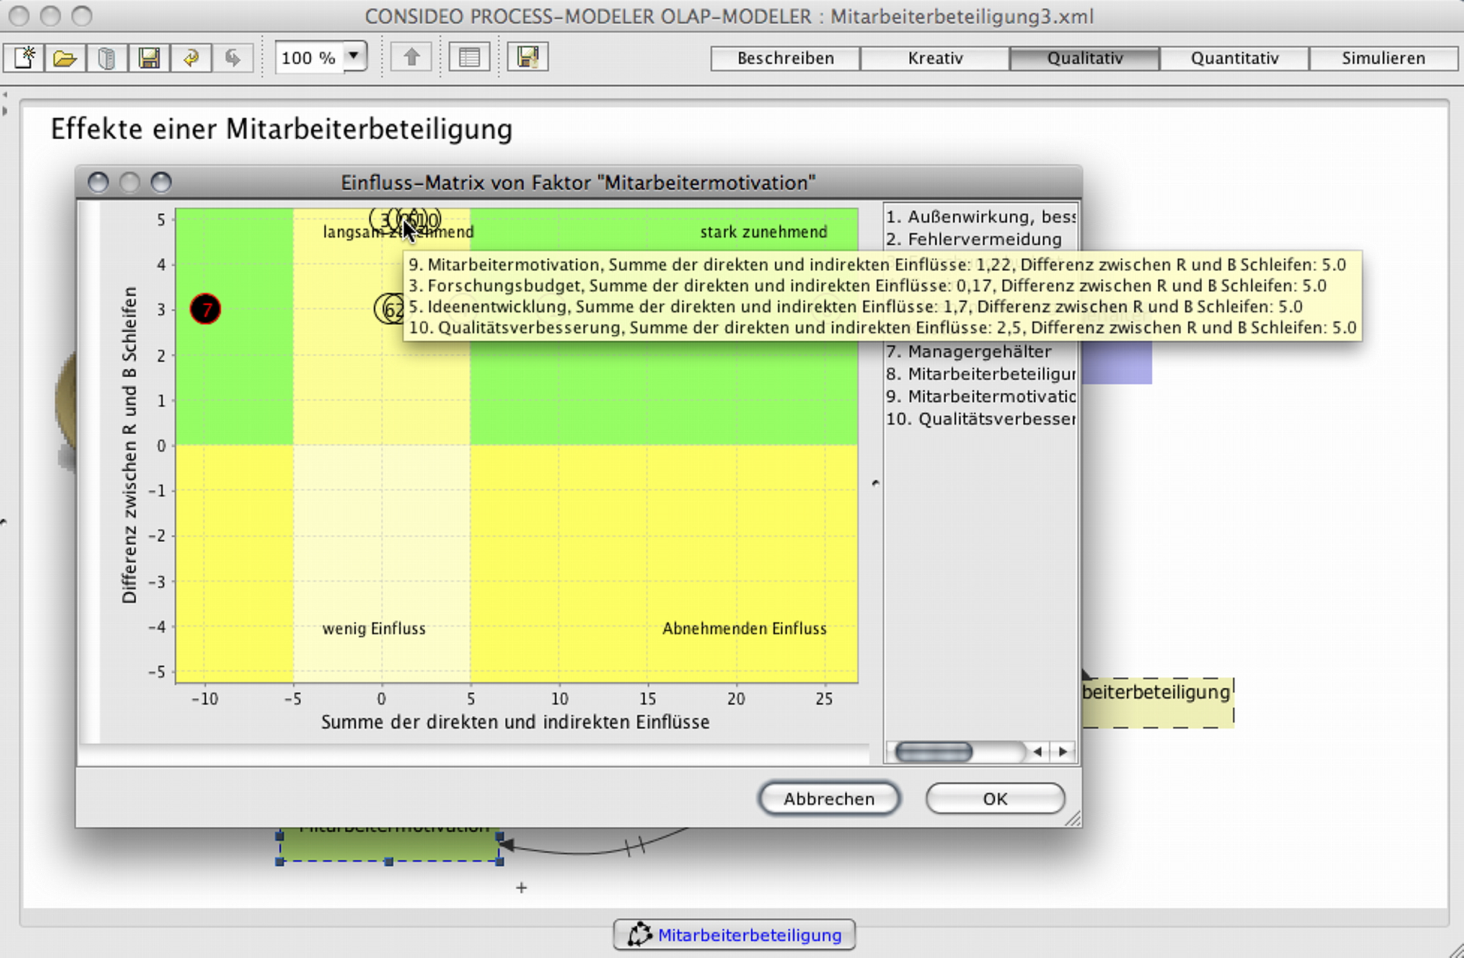The image size is (1464, 958).
Task: Switch to the Simulieren tab
Action: pos(1383,58)
